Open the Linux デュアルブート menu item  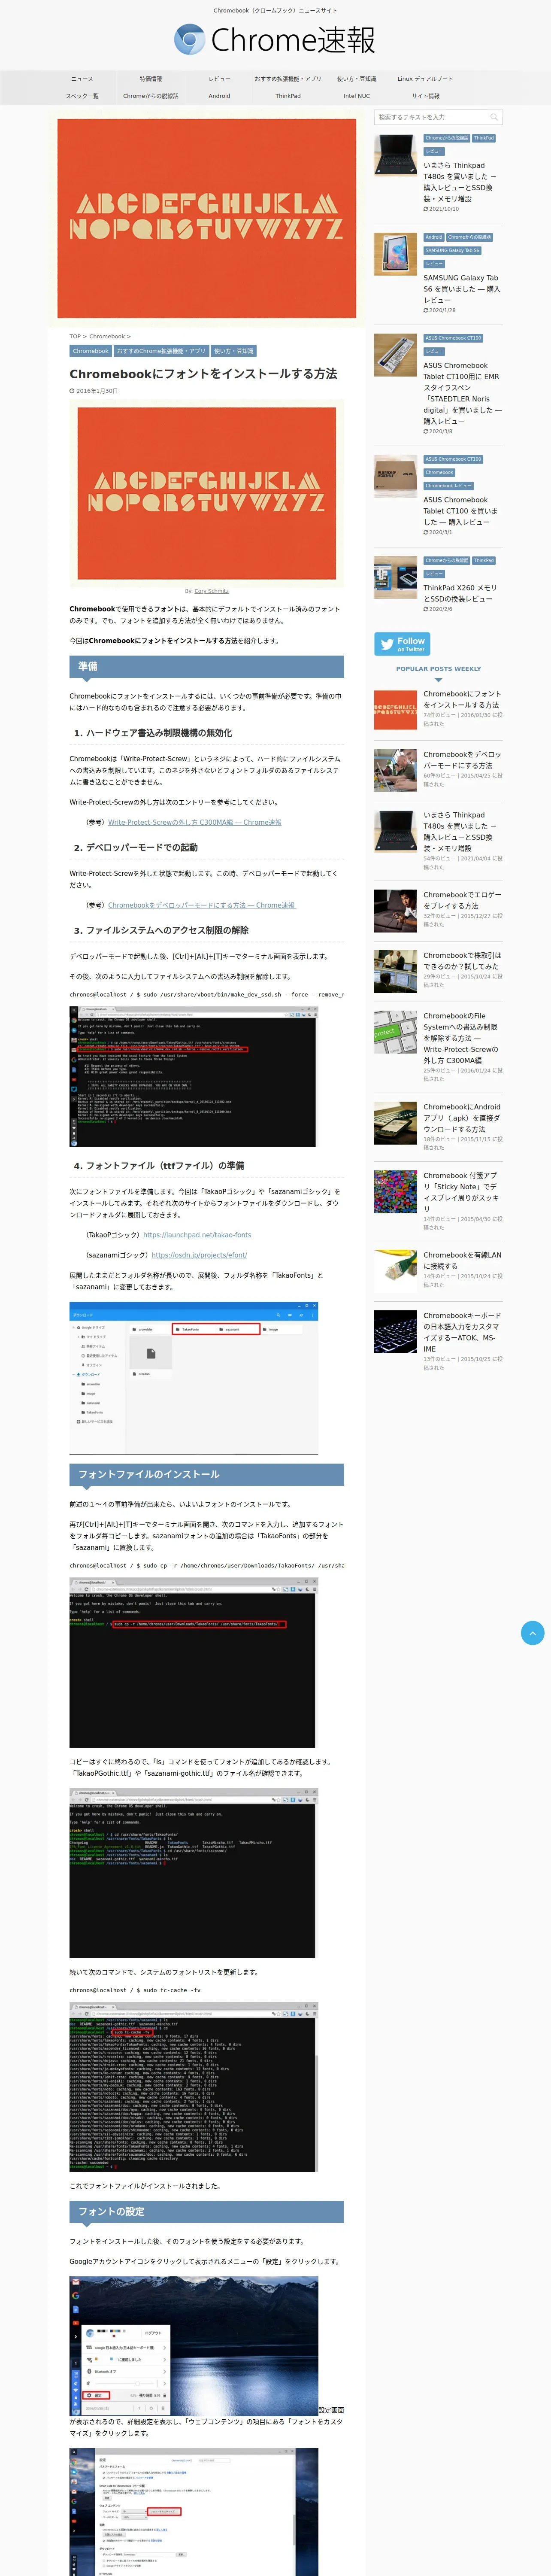coord(425,79)
